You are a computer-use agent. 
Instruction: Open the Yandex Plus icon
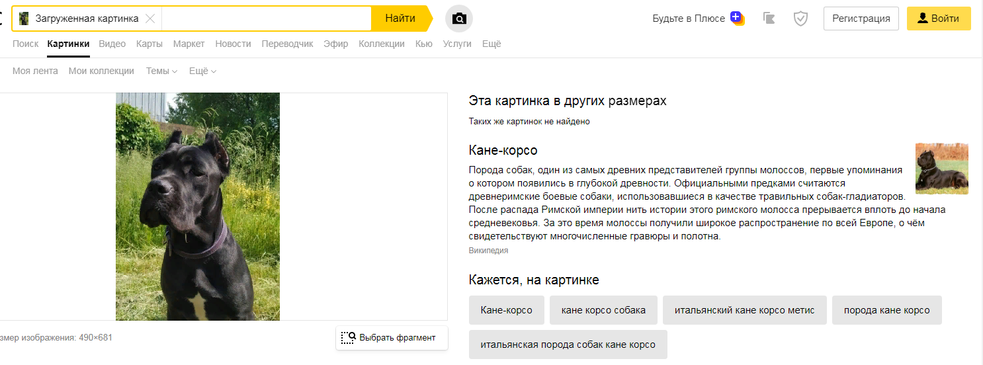click(737, 18)
